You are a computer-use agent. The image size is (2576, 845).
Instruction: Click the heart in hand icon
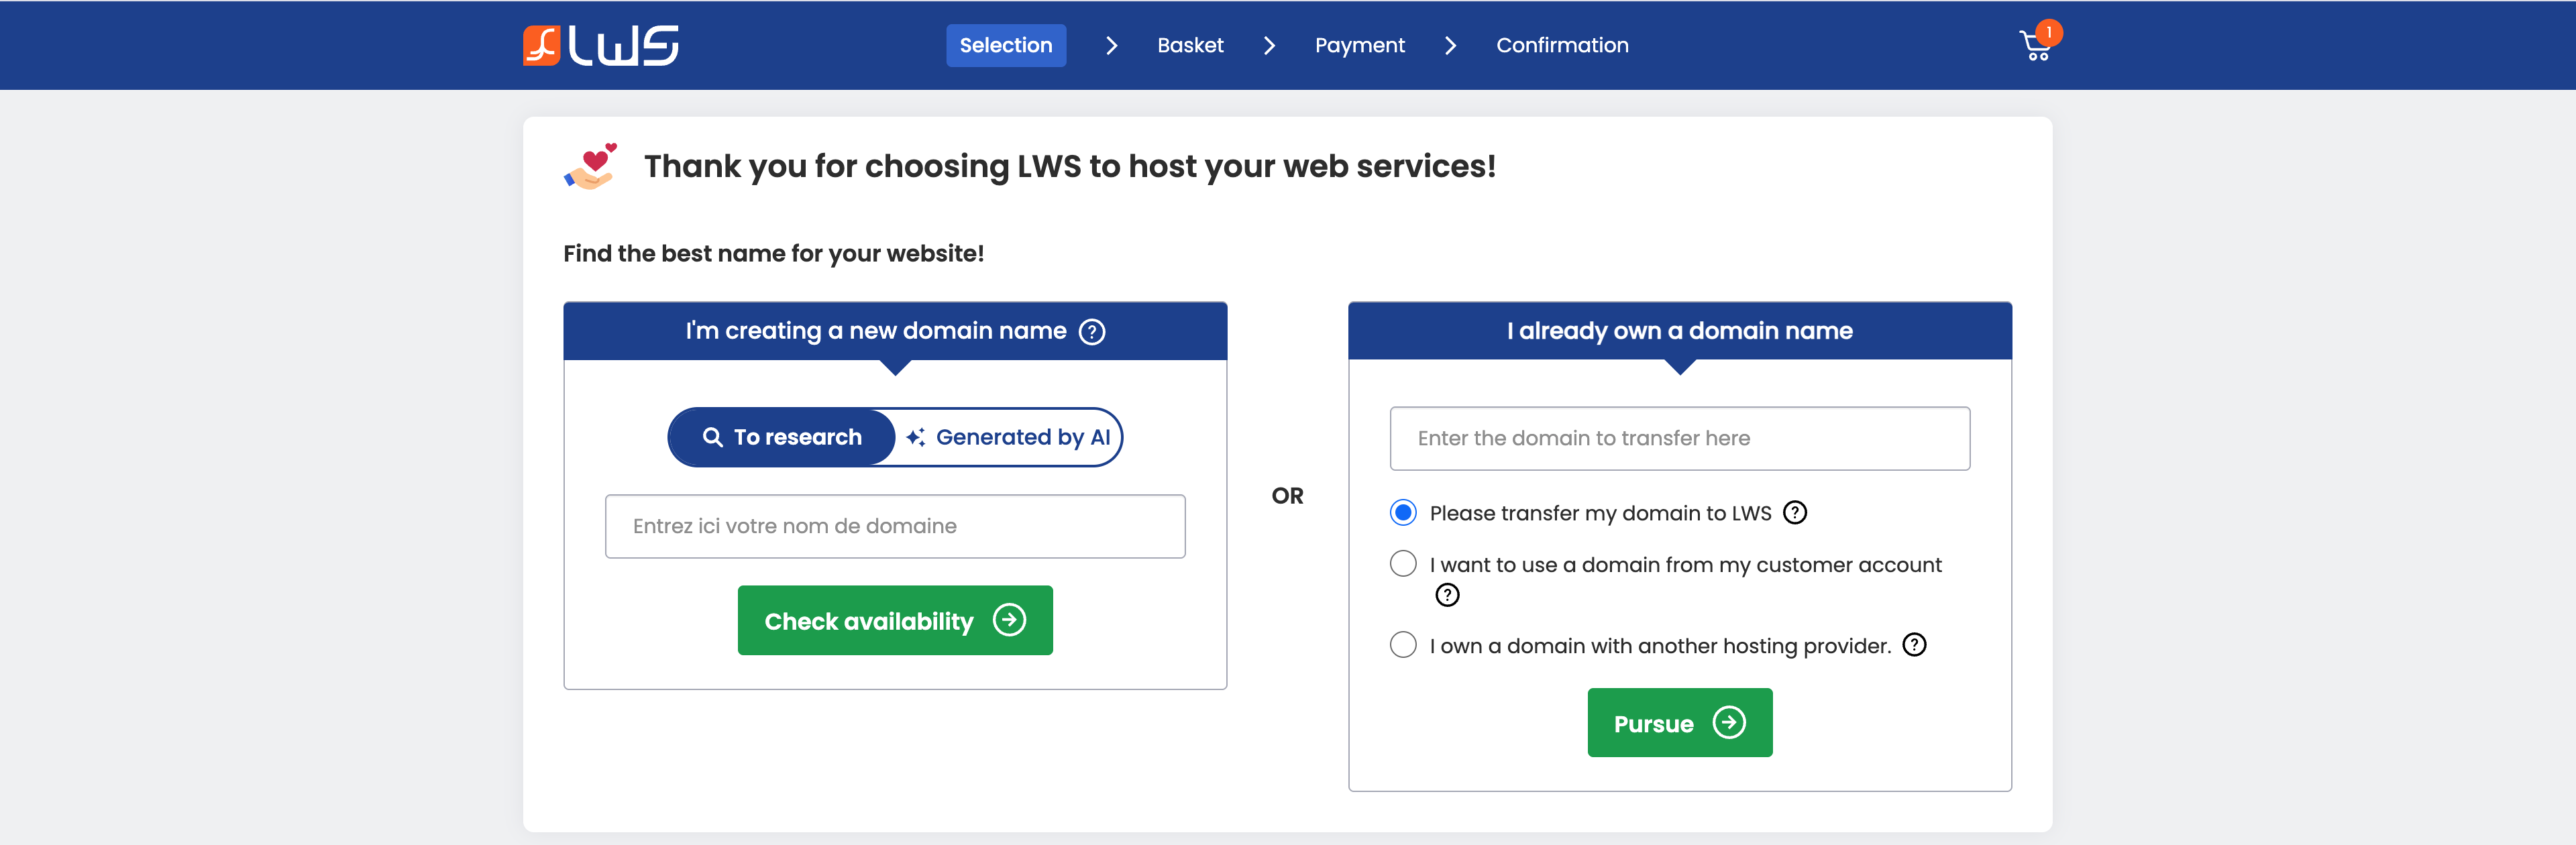[591, 166]
